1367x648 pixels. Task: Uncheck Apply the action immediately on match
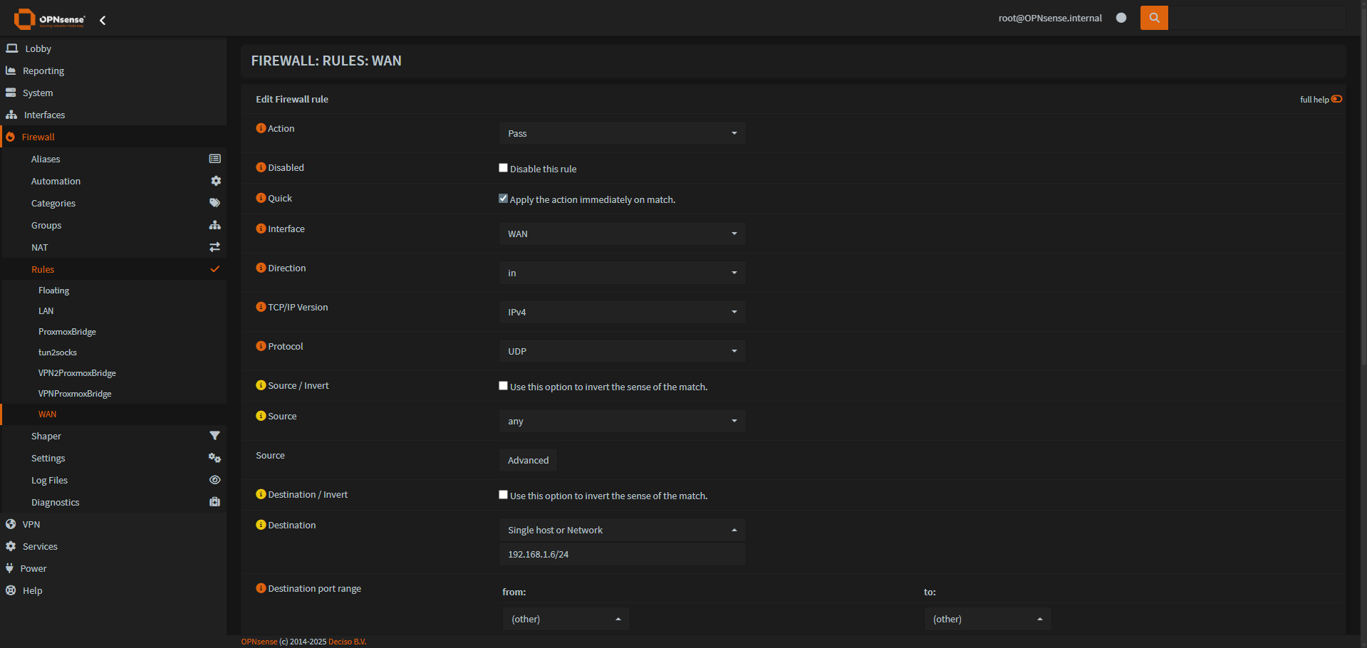coord(503,199)
